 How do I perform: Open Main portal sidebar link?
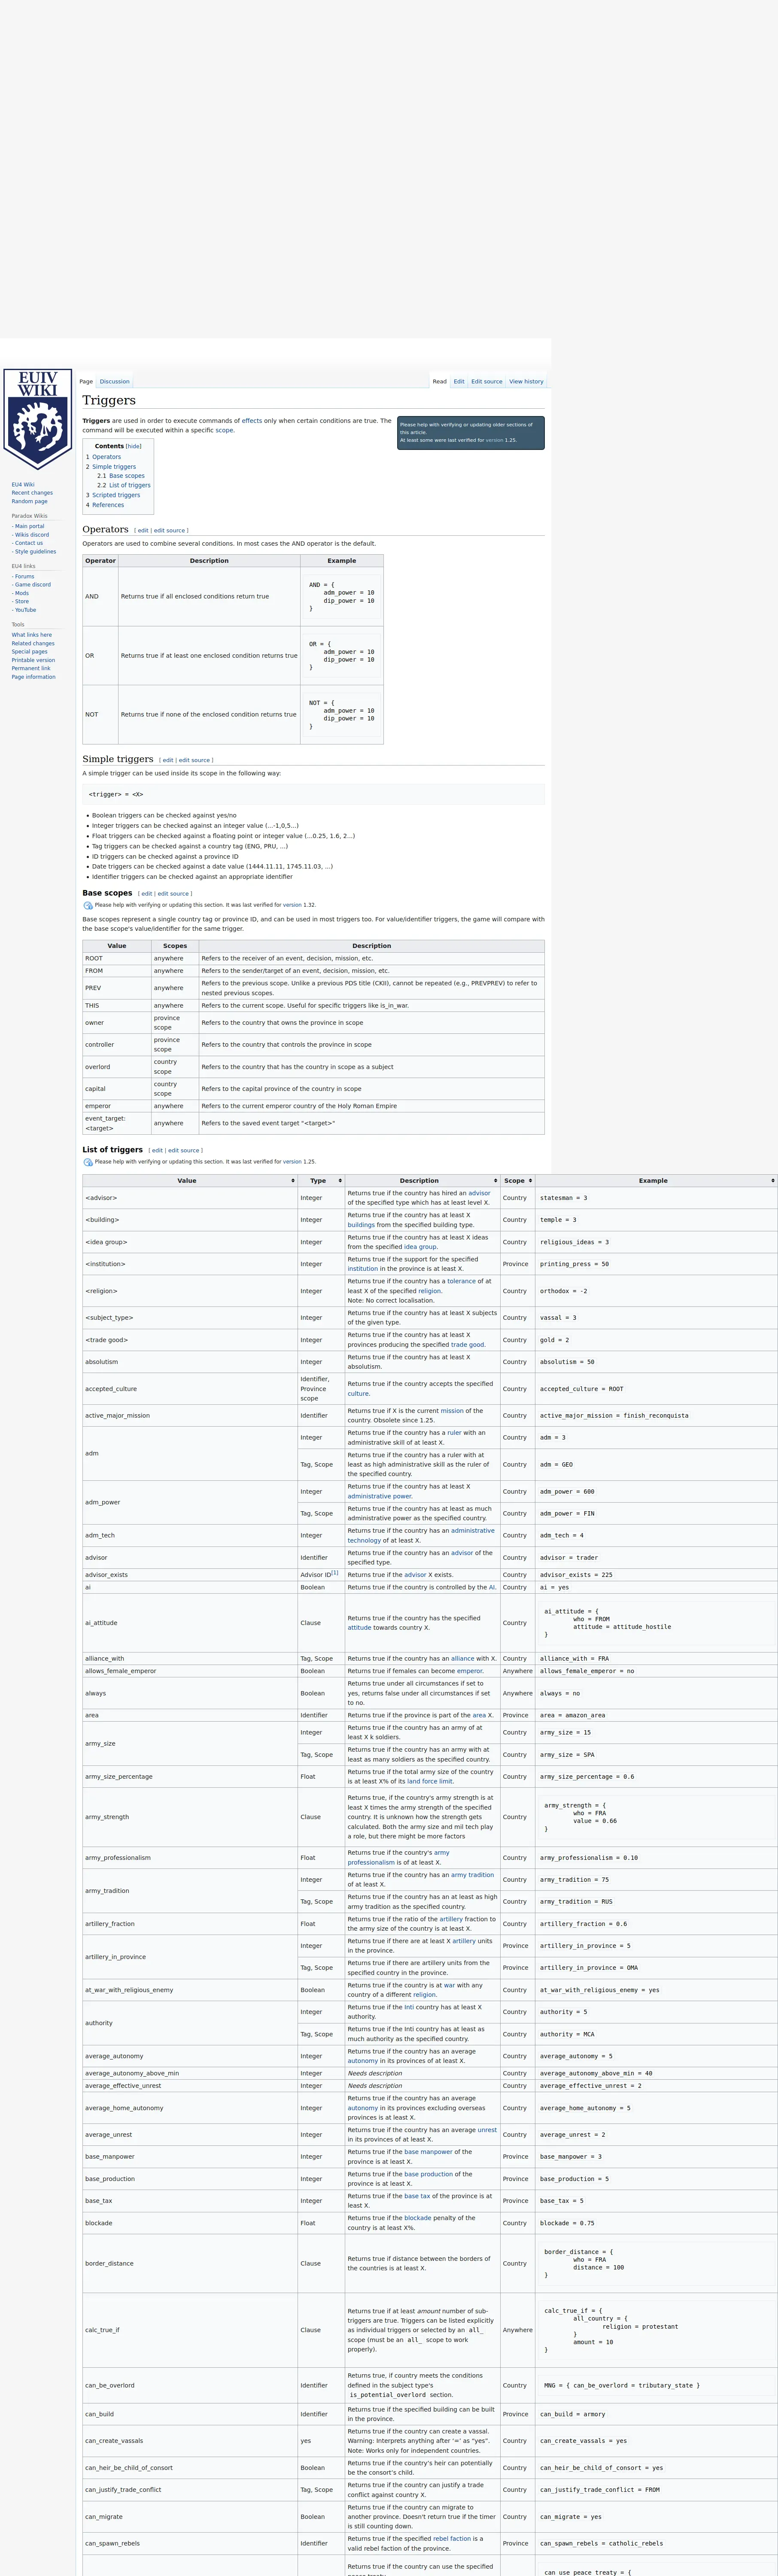[x=29, y=526]
